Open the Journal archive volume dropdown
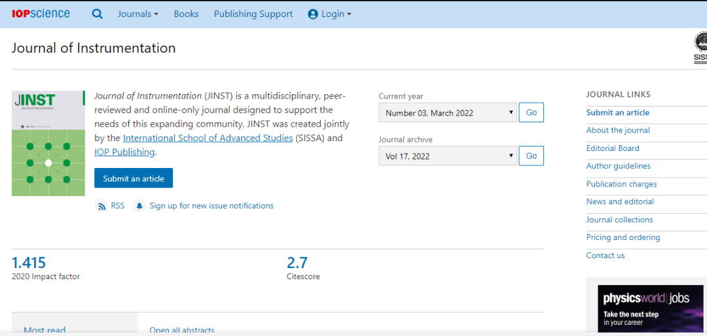This screenshot has height=336, width=707. (448, 156)
